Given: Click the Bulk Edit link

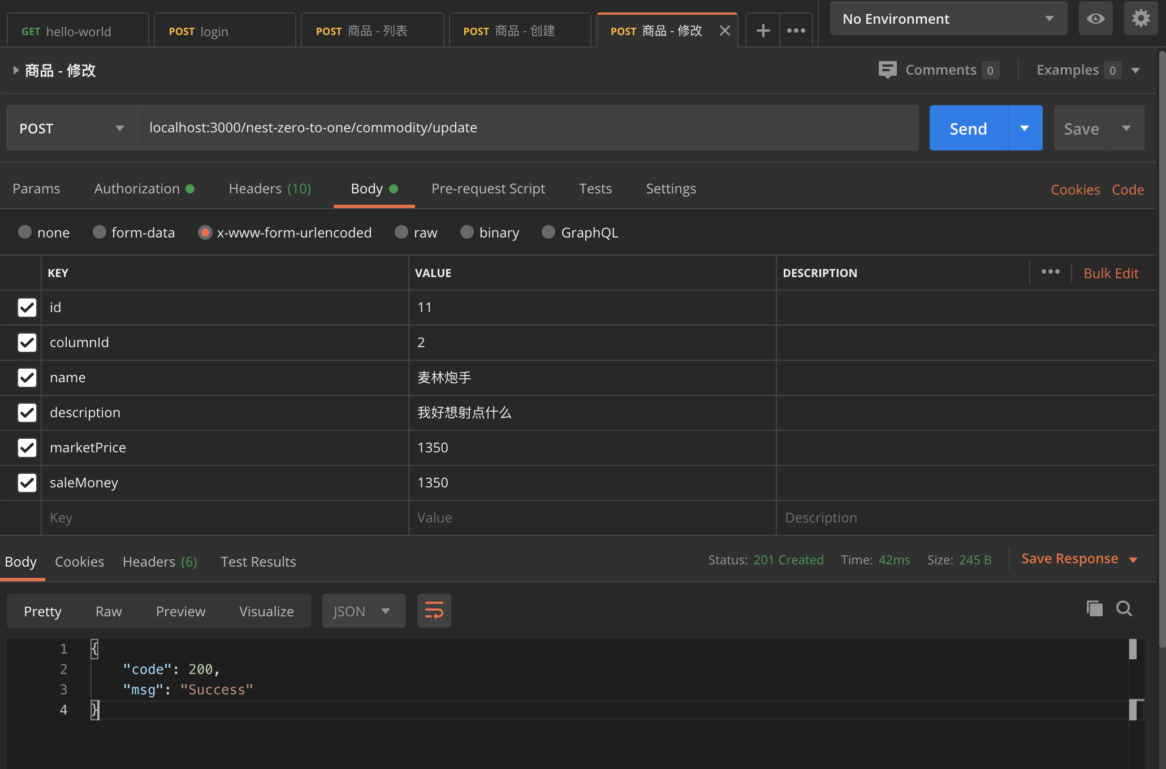Looking at the screenshot, I should pos(1111,273).
